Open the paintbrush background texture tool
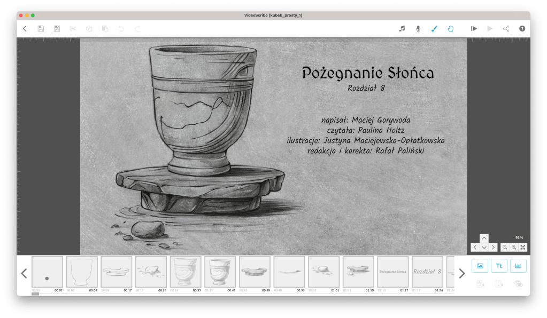547x318 pixels. coord(434,29)
